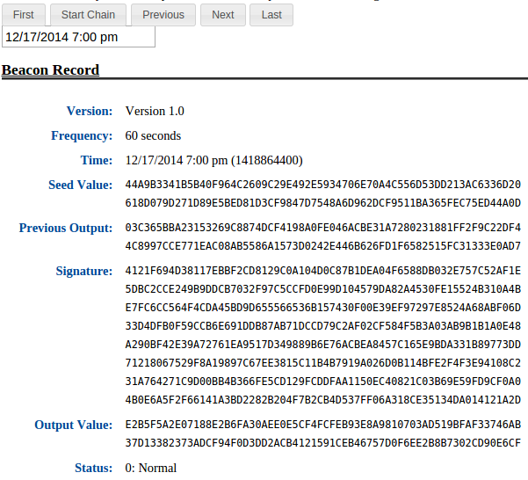Click the '60 seconds' frequency value
Image resolution: width=528 pixels, height=480 pixels.
point(153,136)
